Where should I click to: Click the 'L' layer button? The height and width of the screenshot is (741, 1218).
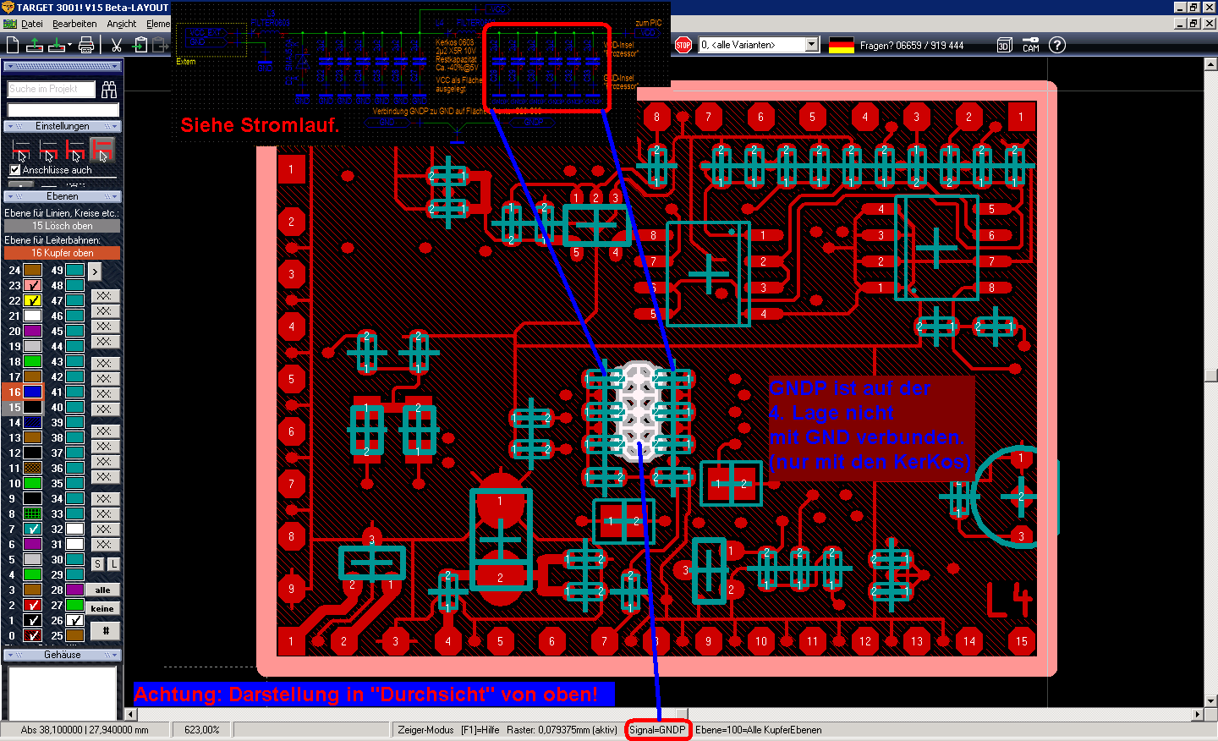(113, 563)
